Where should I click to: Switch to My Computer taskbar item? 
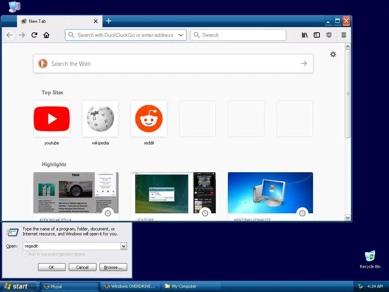click(x=191, y=287)
